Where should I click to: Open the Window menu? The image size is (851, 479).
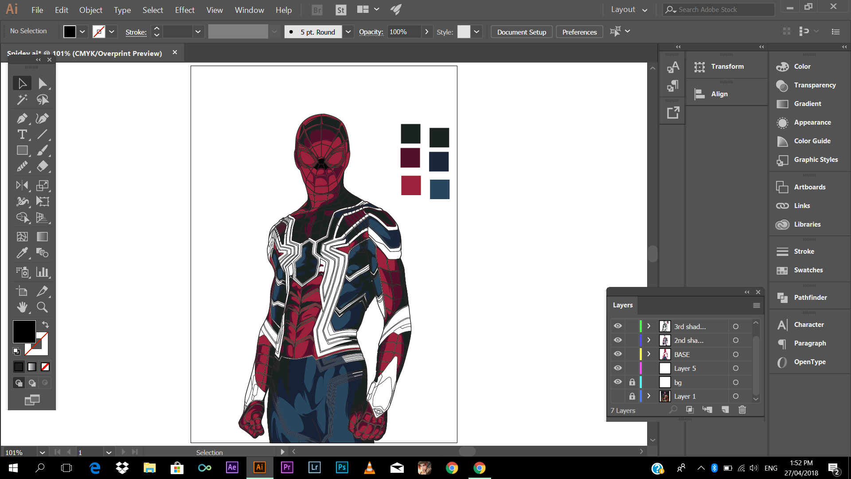pos(249,10)
